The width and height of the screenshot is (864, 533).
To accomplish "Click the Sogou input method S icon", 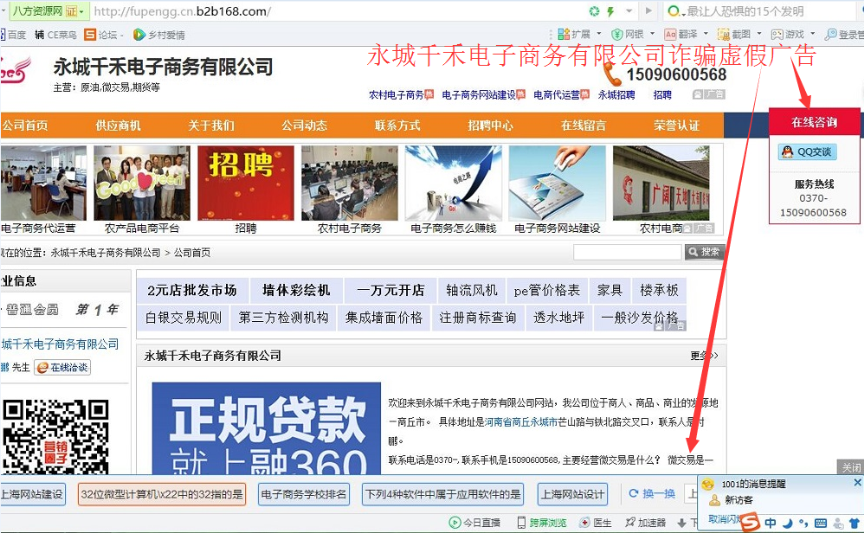I will (750, 522).
